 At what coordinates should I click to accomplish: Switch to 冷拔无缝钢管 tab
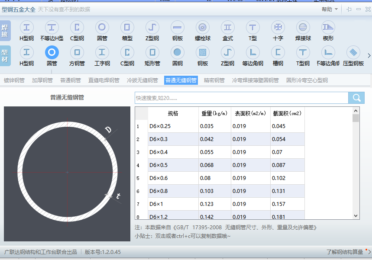(x=142, y=80)
